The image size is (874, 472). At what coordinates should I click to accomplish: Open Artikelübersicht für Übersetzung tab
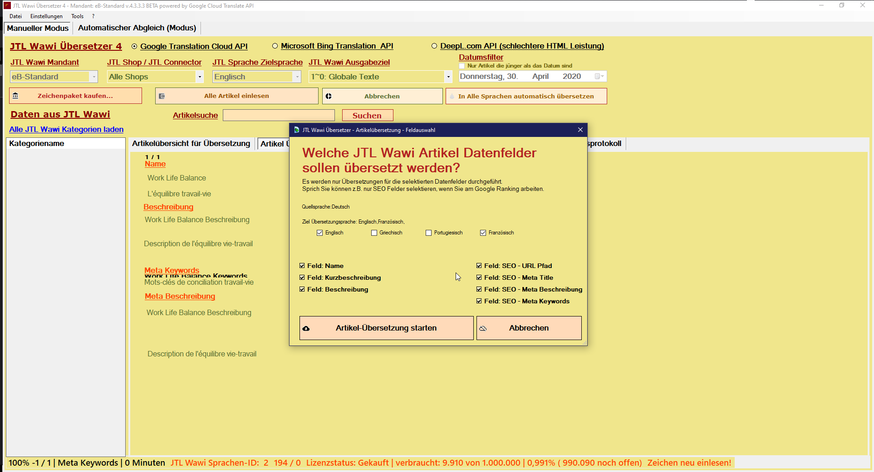(191, 143)
